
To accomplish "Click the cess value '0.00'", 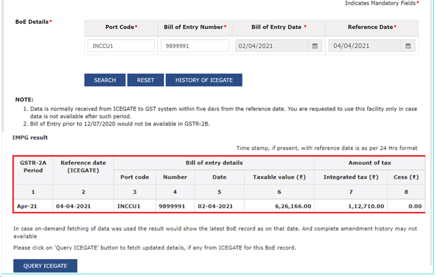I will [x=415, y=206].
